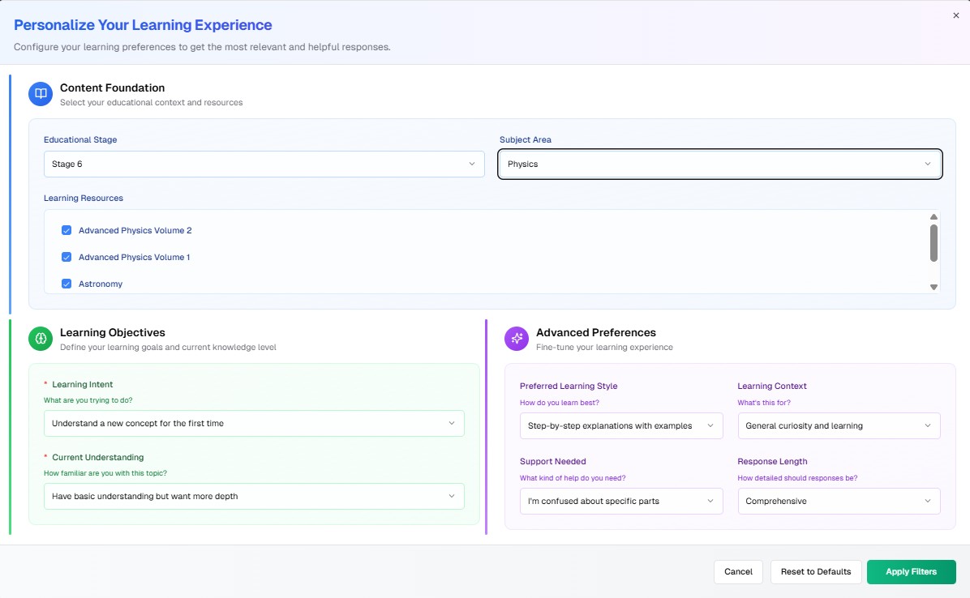Uncheck Advanced Physics Volume 1
The image size is (970, 598).
coord(67,257)
